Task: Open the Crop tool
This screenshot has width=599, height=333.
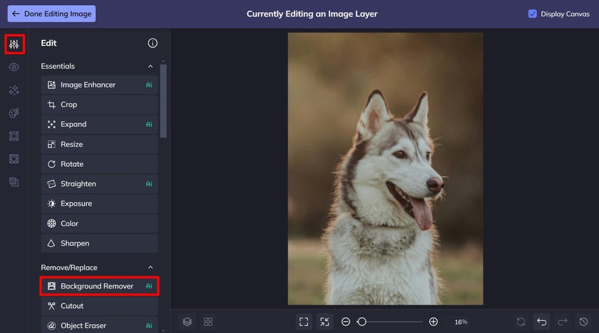Action: (x=99, y=105)
